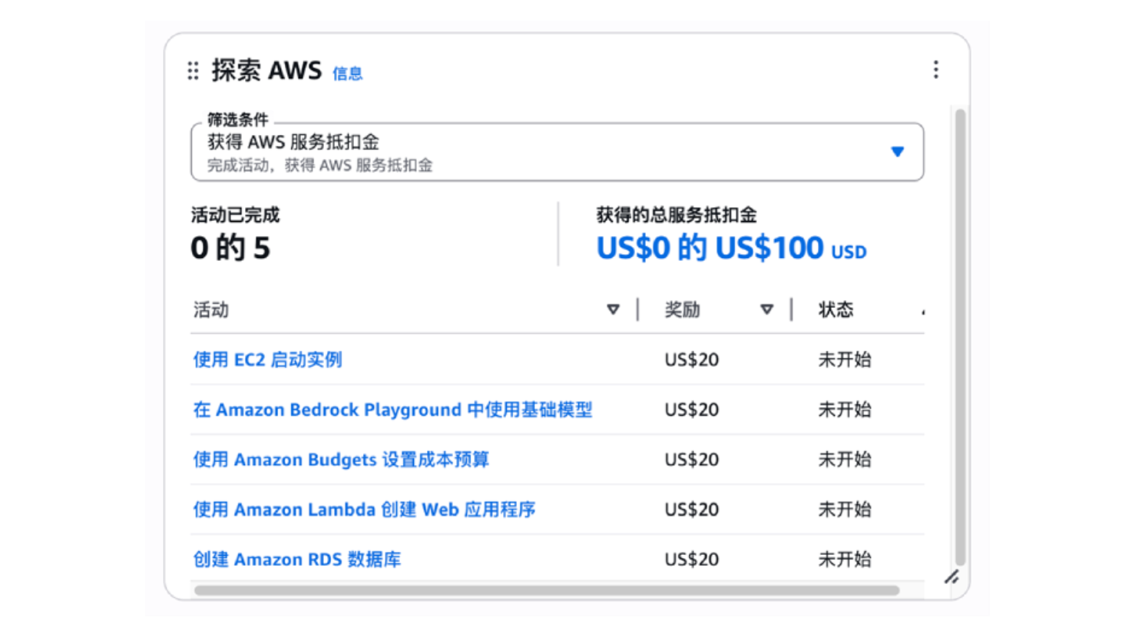Screen dimensions: 1135x637
Task: Click the US$20 reward in the RDS row
Action: (692, 559)
